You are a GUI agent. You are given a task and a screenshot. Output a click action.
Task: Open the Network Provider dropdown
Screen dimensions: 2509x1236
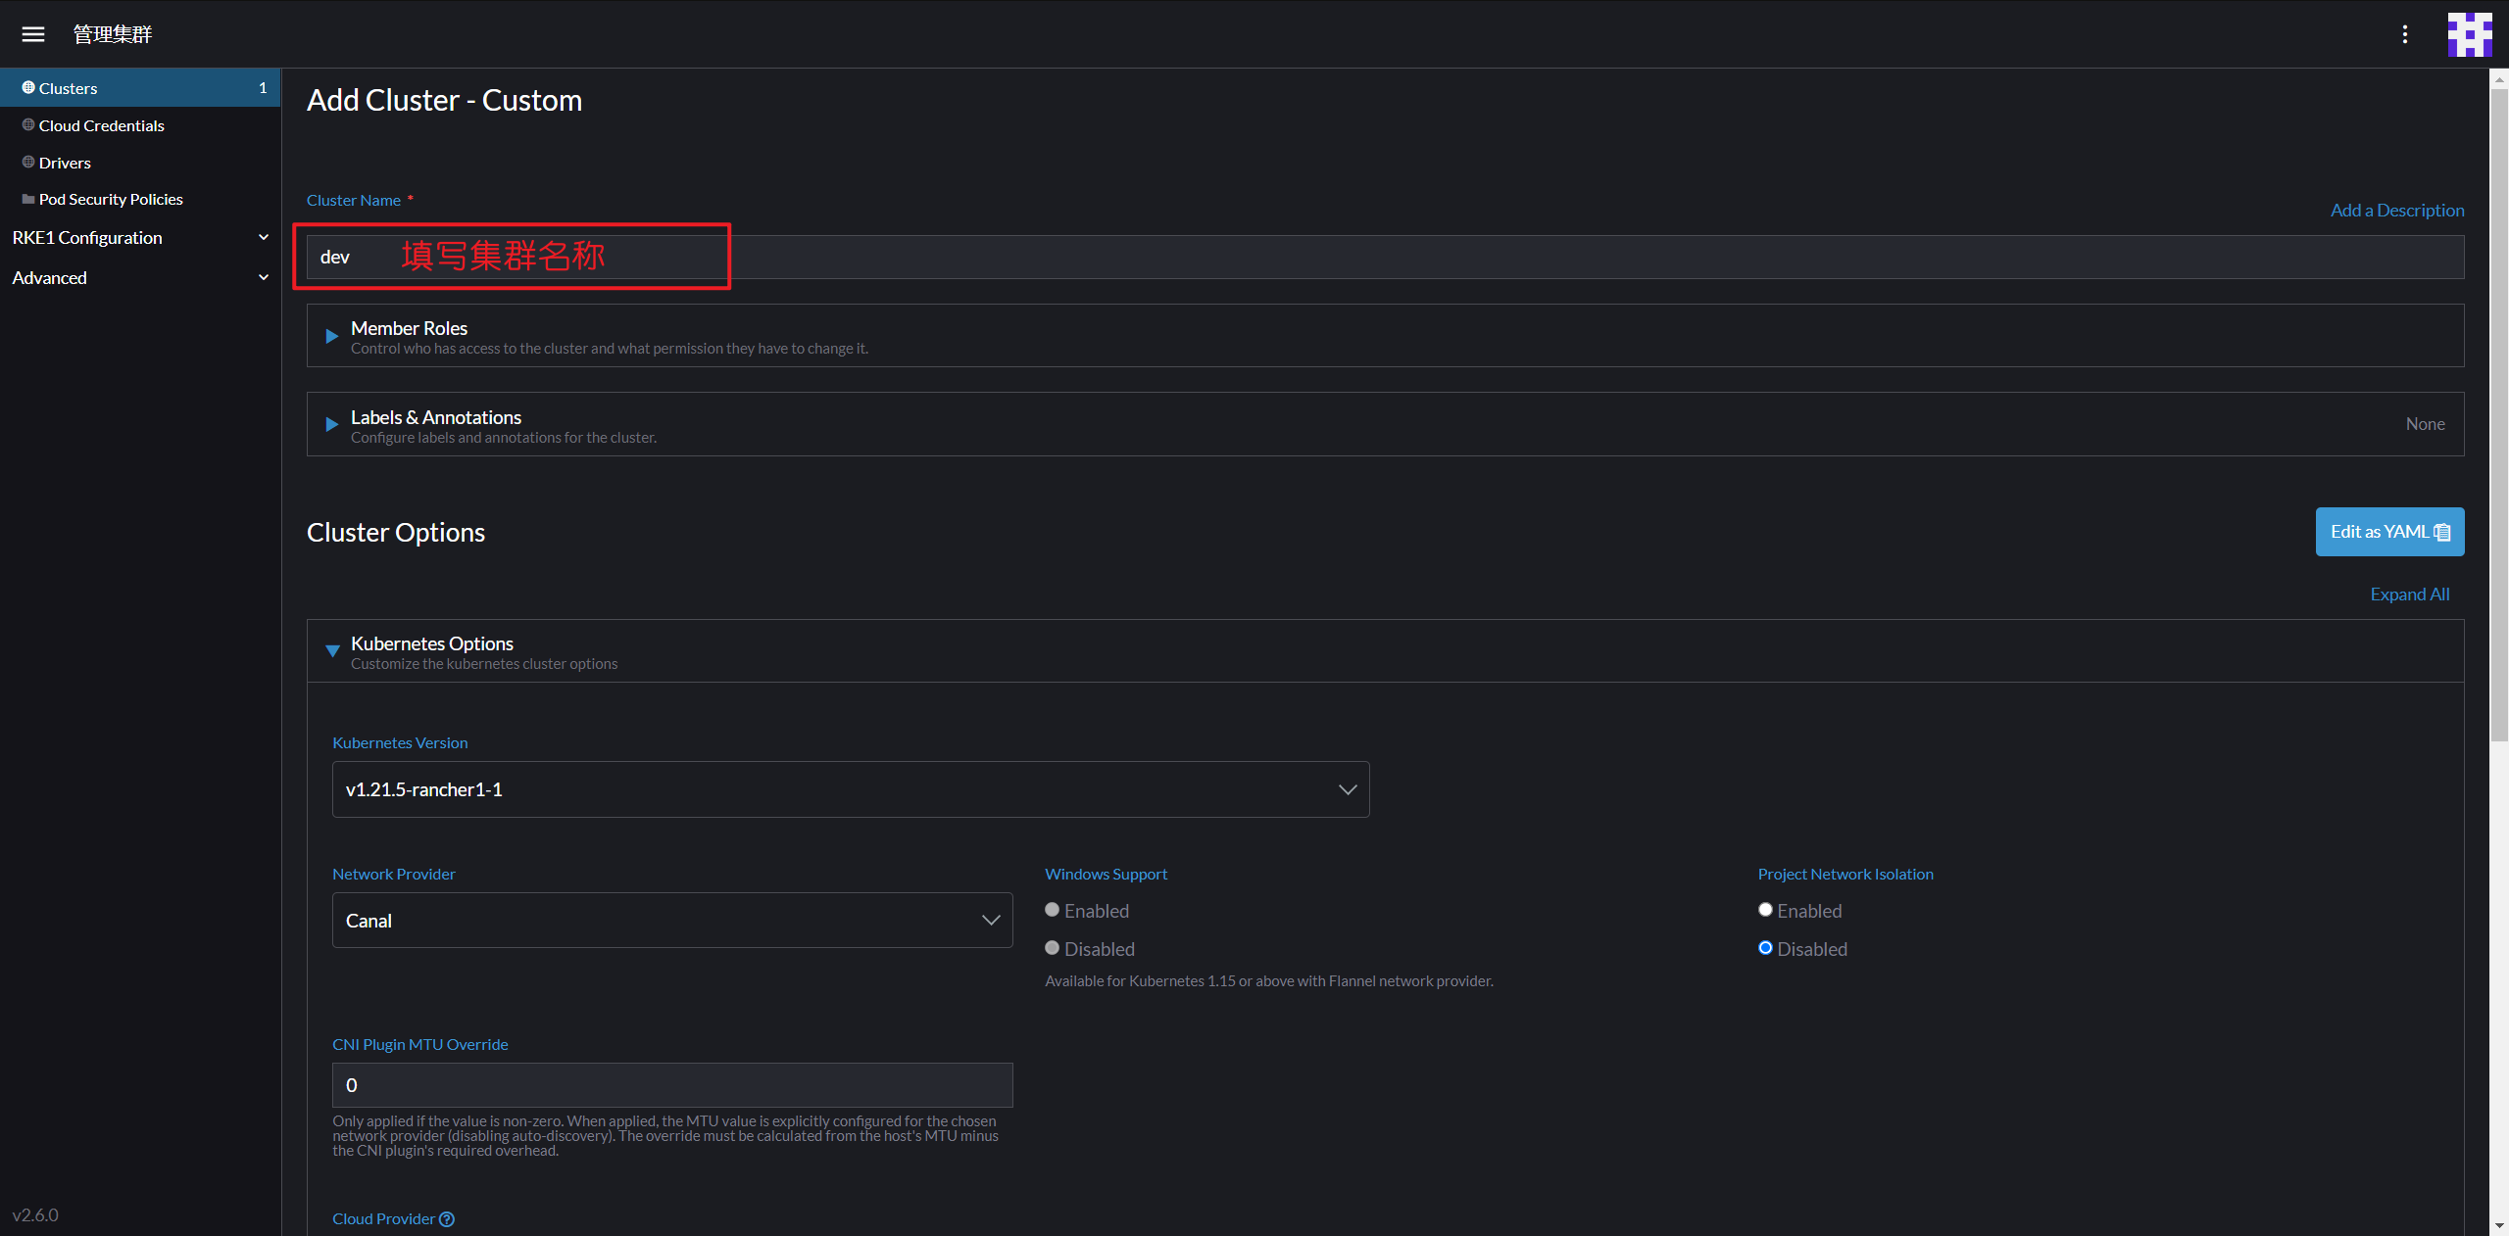(x=672, y=921)
